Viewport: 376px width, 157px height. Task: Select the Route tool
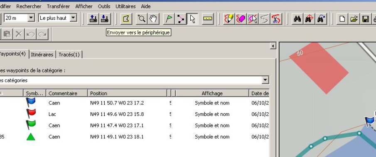(181, 19)
